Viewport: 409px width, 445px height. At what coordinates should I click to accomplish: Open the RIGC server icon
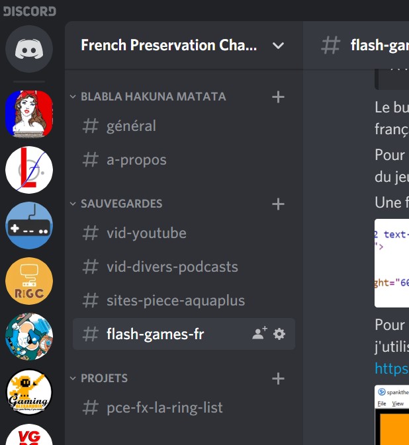29,281
